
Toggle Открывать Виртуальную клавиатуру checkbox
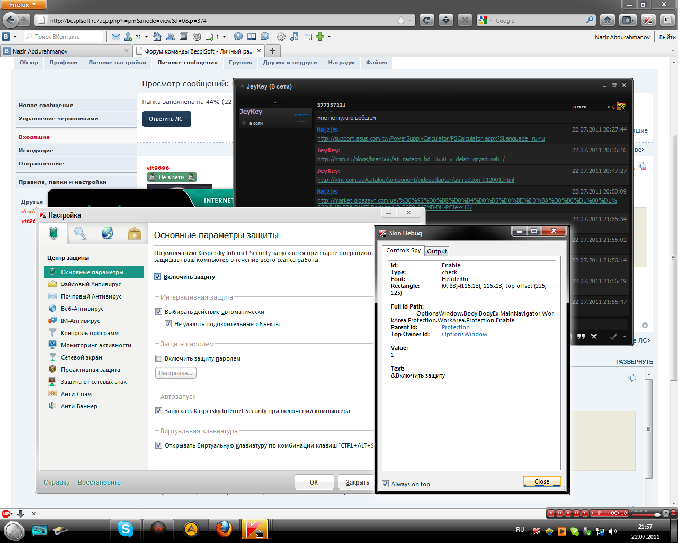(158, 445)
